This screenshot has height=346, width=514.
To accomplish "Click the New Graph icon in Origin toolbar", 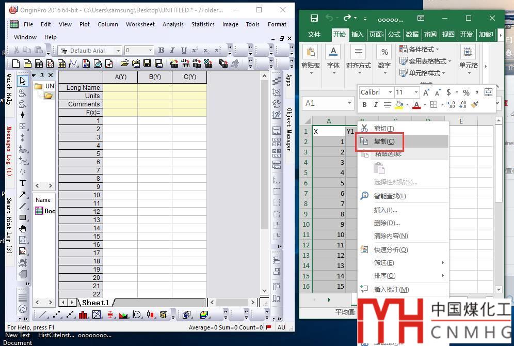I will 50,64.
